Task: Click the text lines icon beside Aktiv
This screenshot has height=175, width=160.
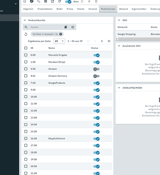Action: click(x=82, y=1)
